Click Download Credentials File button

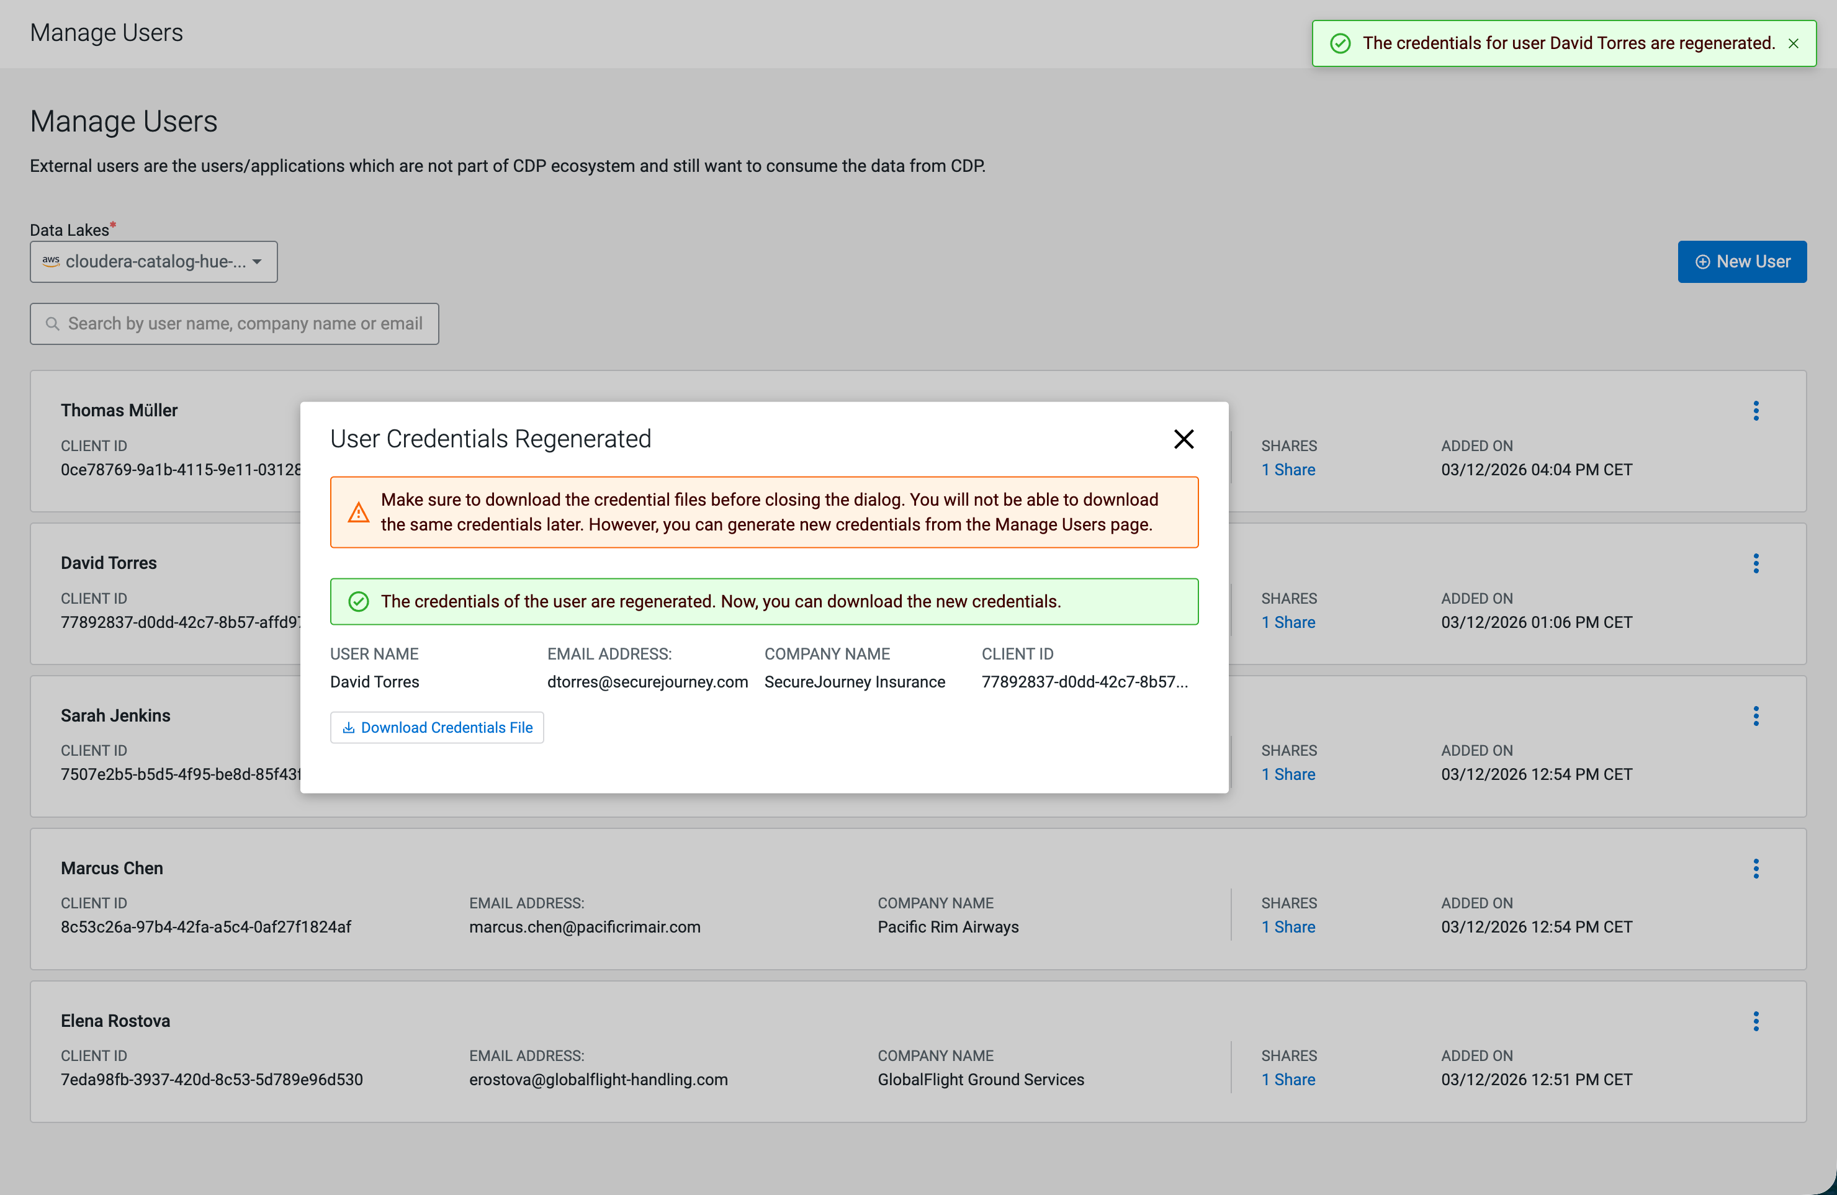pyautogui.click(x=437, y=728)
